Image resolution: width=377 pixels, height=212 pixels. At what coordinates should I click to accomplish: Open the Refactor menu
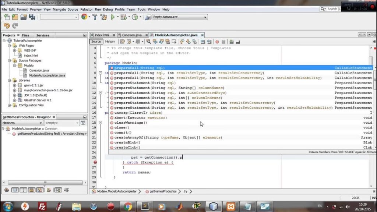point(87,9)
